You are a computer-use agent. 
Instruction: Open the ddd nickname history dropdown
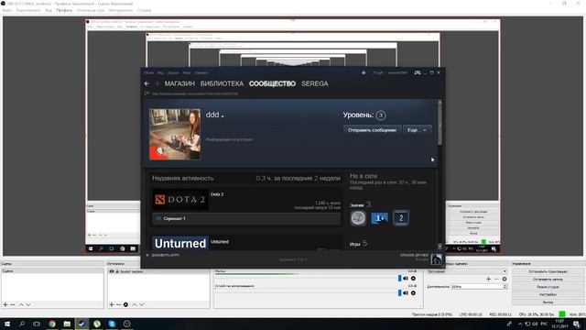(222, 116)
